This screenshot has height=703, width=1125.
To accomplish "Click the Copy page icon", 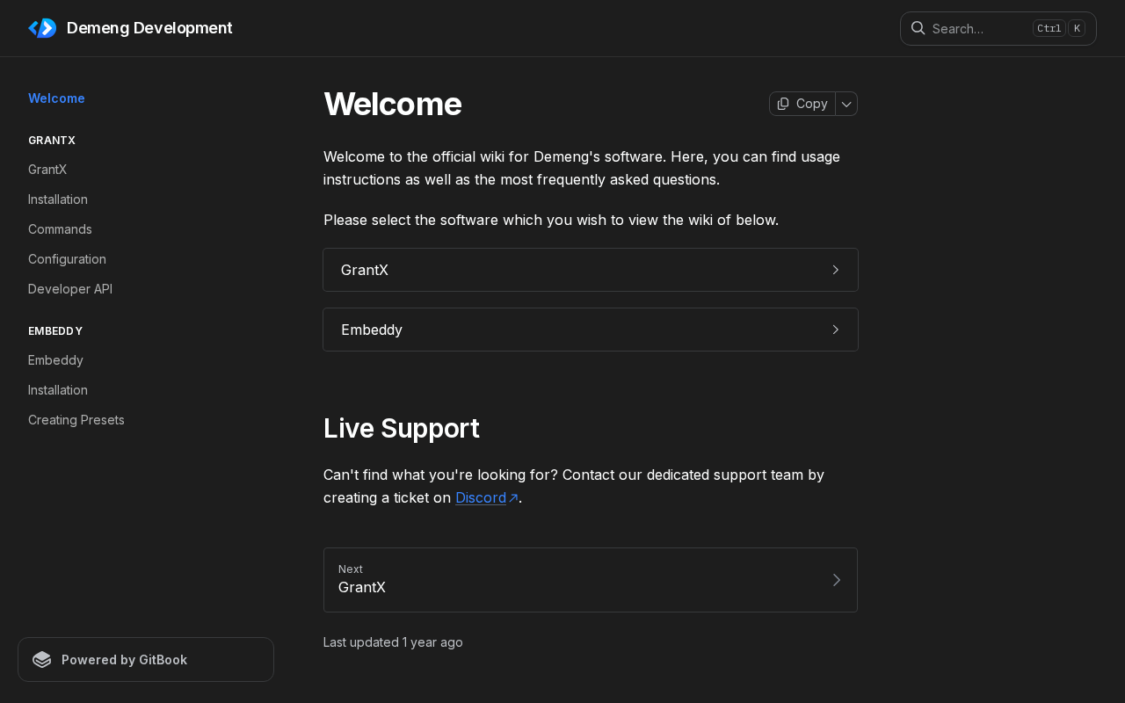I will pyautogui.click(x=783, y=104).
